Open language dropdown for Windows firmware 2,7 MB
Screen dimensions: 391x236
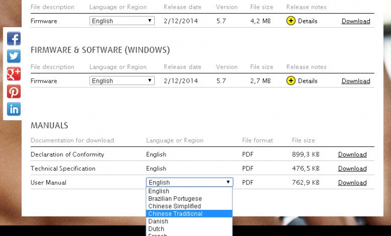[122, 80]
